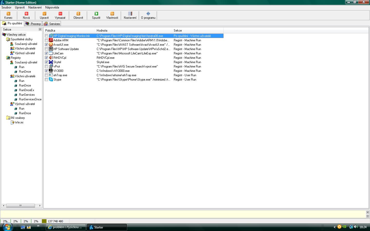Show hidden tray icons arrow
The image size is (370, 231).
click(335, 227)
